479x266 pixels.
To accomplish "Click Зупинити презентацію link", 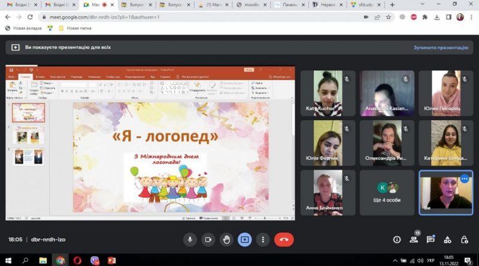I will click(x=441, y=48).
